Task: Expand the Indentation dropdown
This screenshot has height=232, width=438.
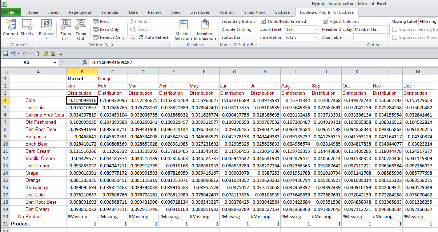Action: [315, 37]
